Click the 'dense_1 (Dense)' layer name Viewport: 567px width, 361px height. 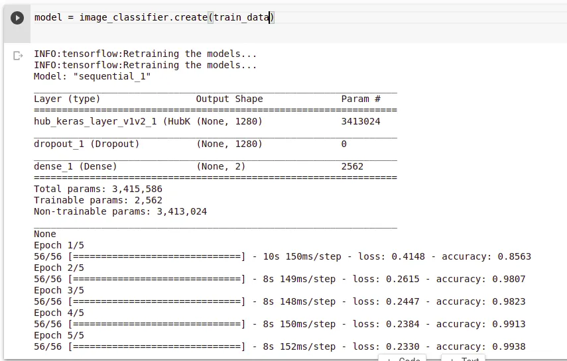click(x=75, y=166)
